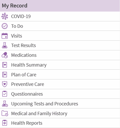Click the Medical and Family History folder icon
This screenshot has width=120, height=128.
point(5,113)
